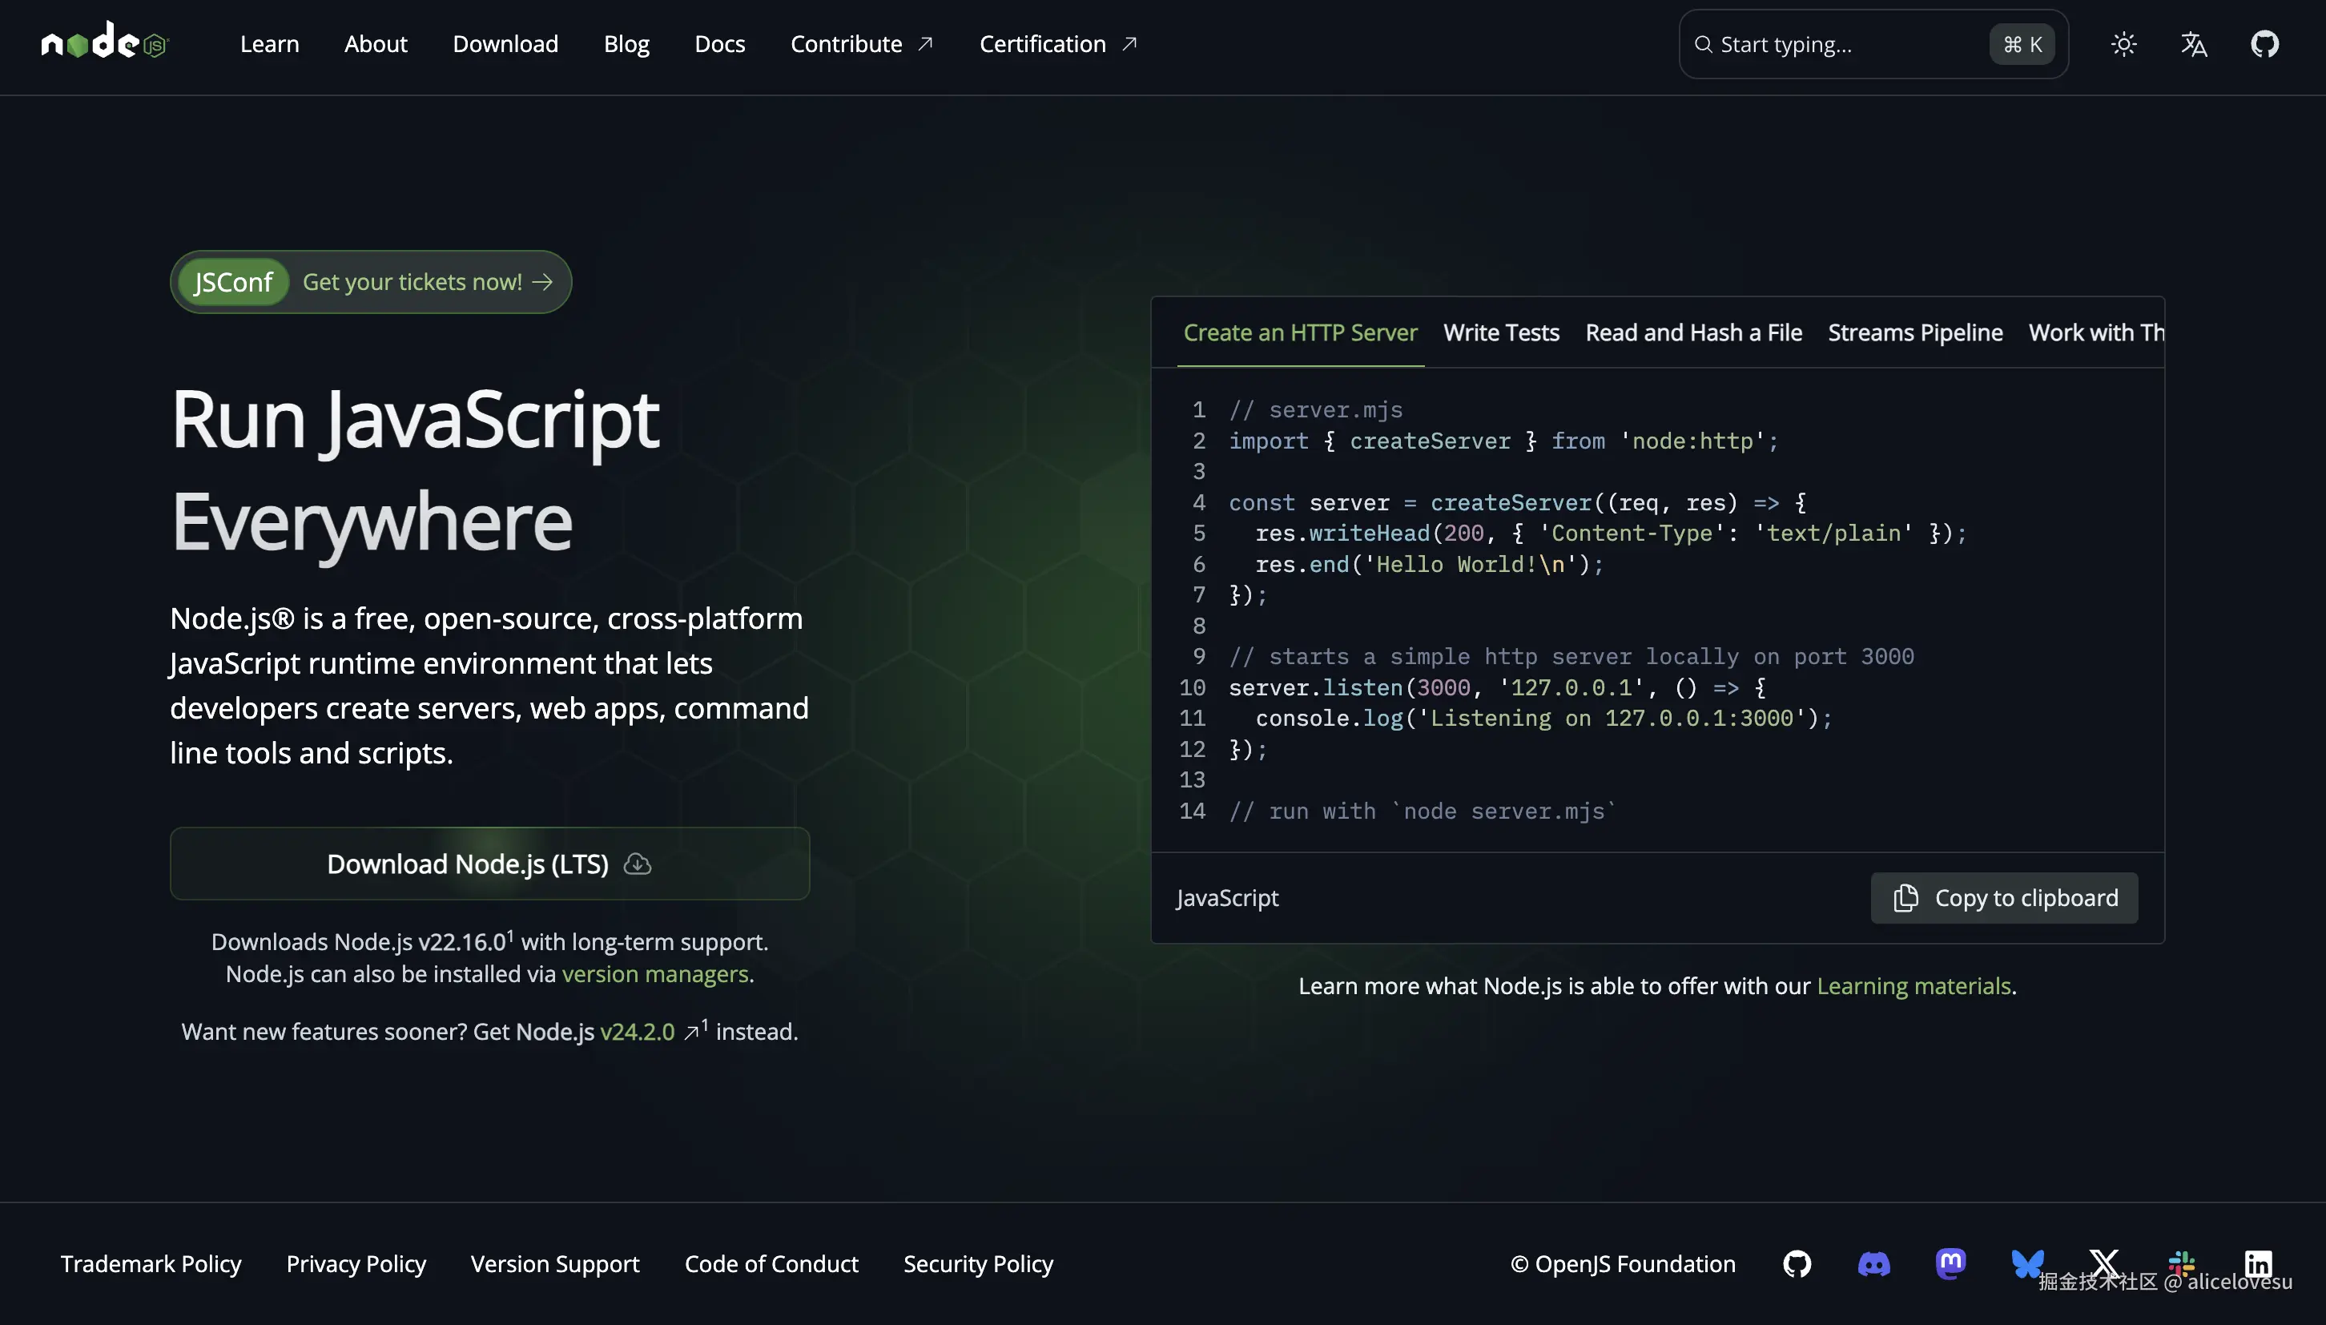Click the Node.js logo in header
The width and height of the screenshot is (2326, 1325).
click(105, 42)
